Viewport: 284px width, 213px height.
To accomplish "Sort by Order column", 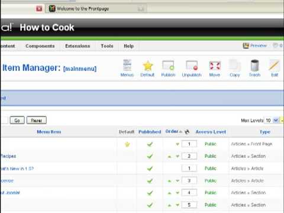I will pos(172,131).
